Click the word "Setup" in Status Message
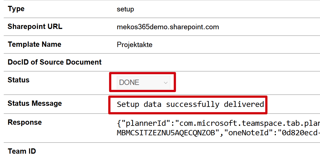320x157 pixels. [x=128, y=104]
